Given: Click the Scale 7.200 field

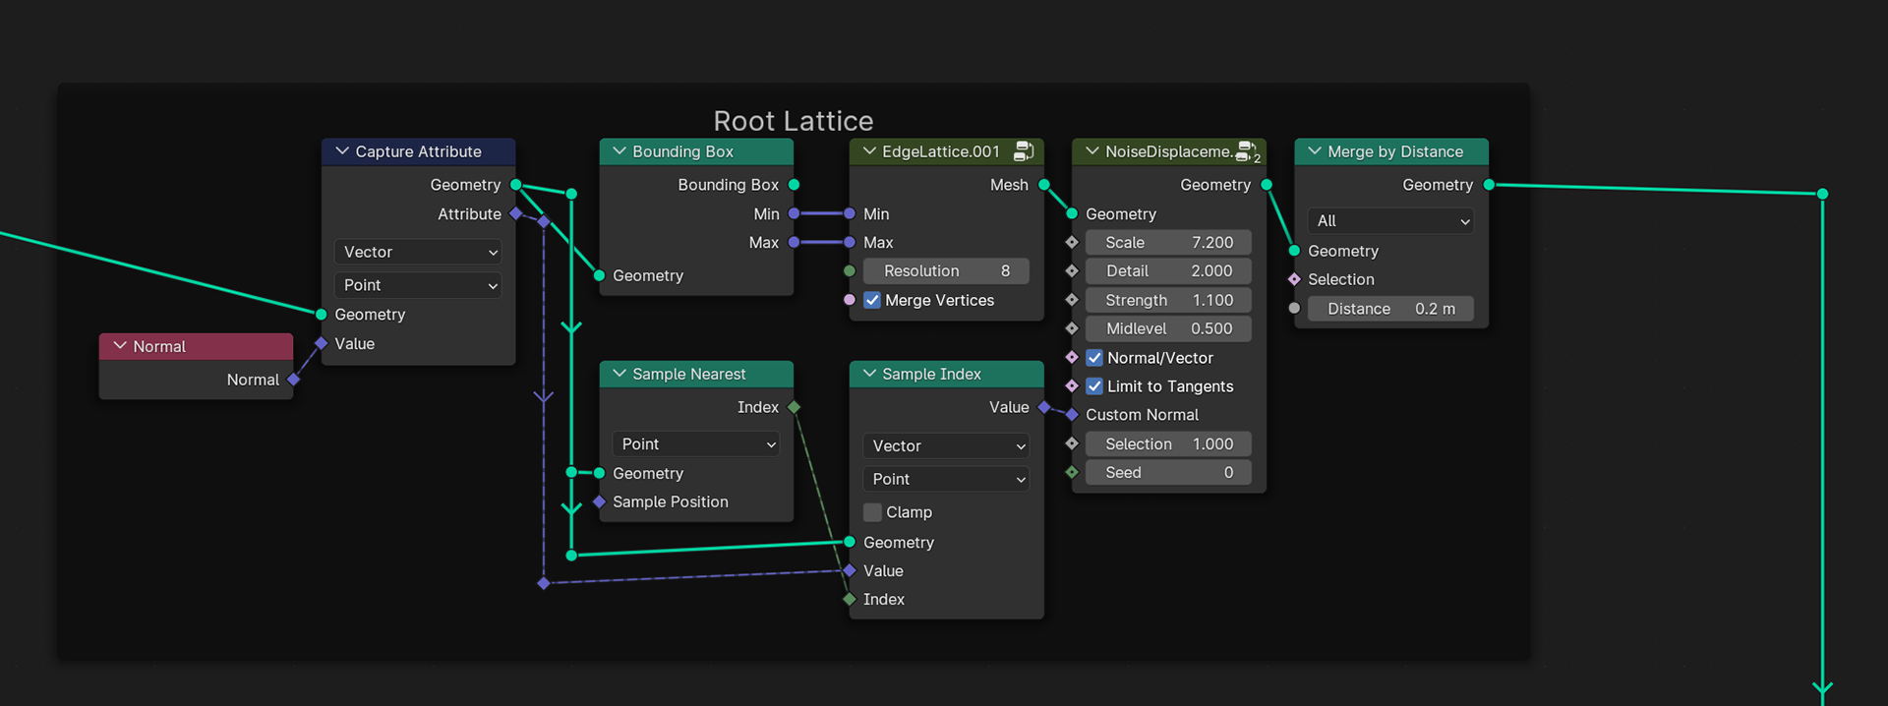Looking at the screenshot, I should click(x=1168, y=242).
